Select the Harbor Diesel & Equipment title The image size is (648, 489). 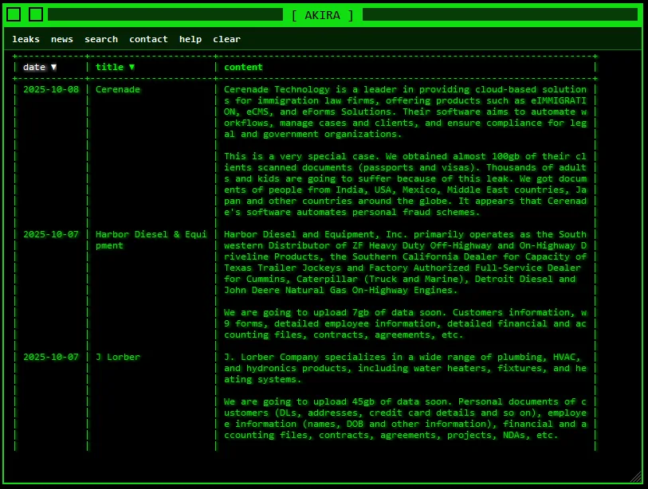point(139,240)
